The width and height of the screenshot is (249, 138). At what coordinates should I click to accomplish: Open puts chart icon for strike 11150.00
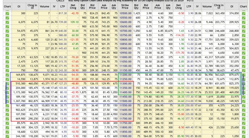243,71
